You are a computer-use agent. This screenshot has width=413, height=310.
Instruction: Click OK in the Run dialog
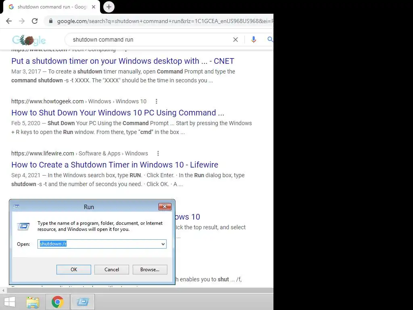tap(74, 270)
